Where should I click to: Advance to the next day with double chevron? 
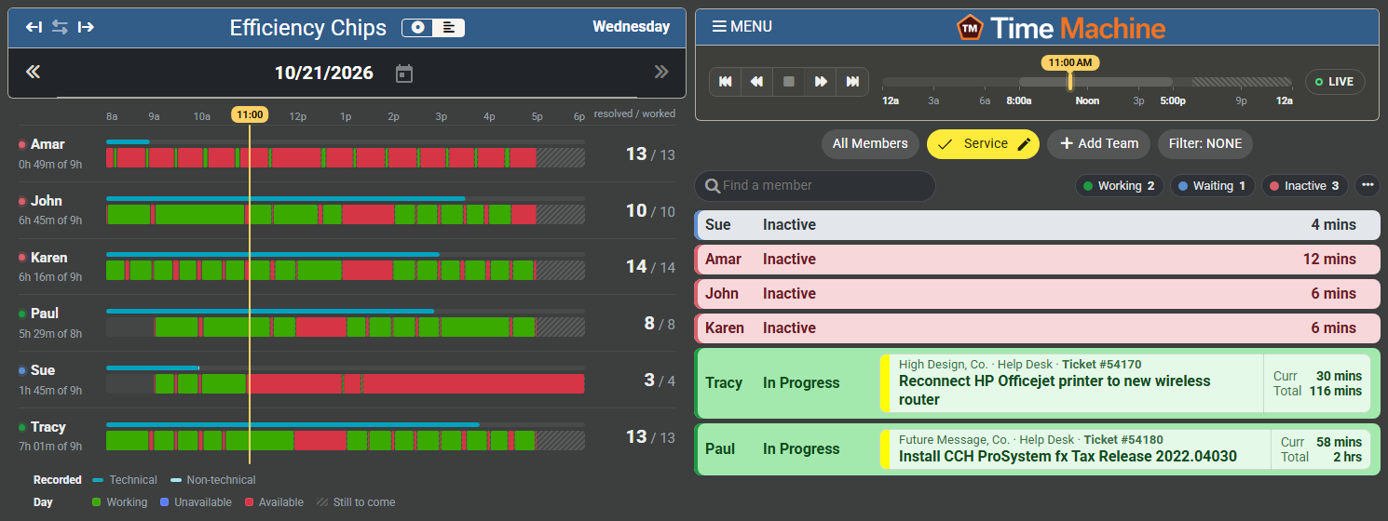click(x=661, y=73)
